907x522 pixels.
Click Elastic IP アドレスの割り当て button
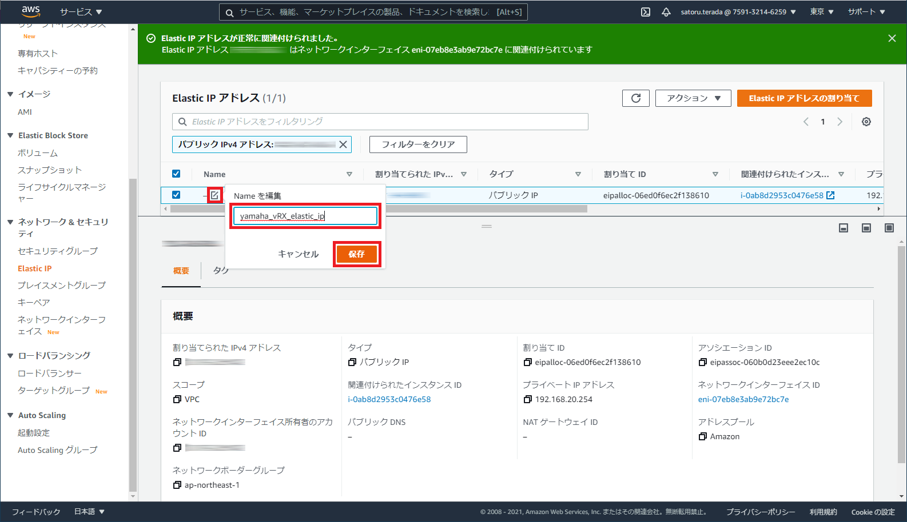tap(804, 98)
